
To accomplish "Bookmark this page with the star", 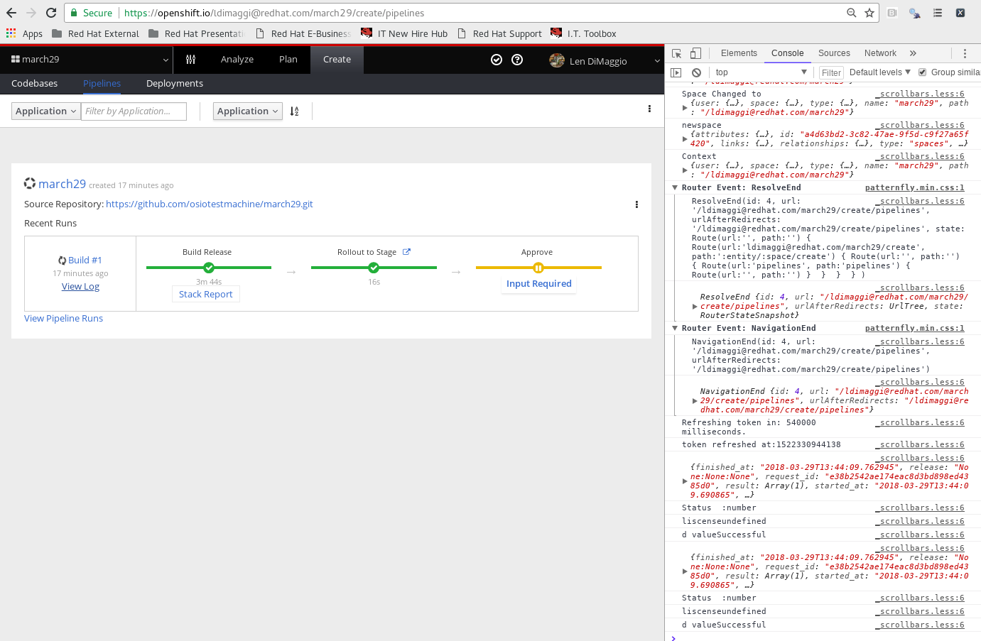I will coord(869,12).
